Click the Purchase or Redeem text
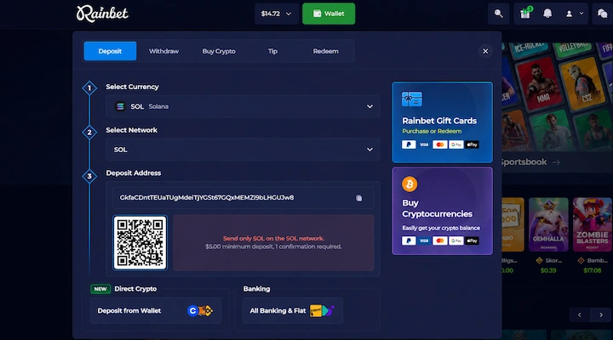 coord(432,132)
